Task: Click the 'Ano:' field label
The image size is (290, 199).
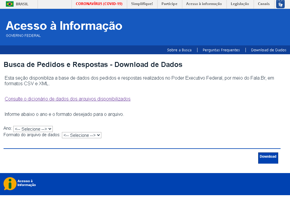Action: [x=8, y=128]
